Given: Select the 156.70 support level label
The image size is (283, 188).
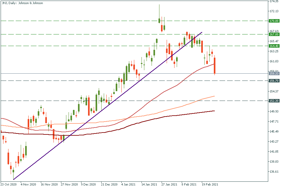Looking at the screenshot, I should point(274,81).
